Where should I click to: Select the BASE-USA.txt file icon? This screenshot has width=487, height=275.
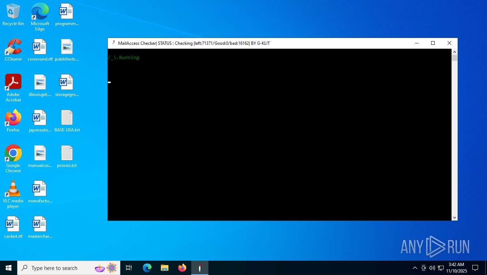tap(67, 121)
